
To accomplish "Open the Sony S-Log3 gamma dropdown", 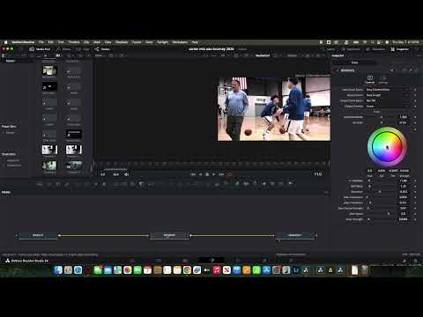I will coord(388,95).
